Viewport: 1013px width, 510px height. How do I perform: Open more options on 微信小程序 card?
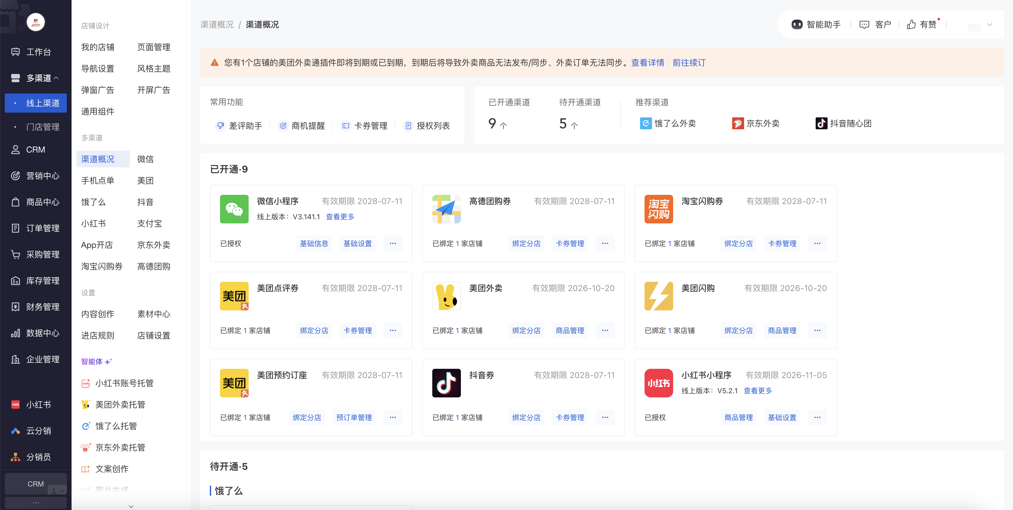click(392, 244)
